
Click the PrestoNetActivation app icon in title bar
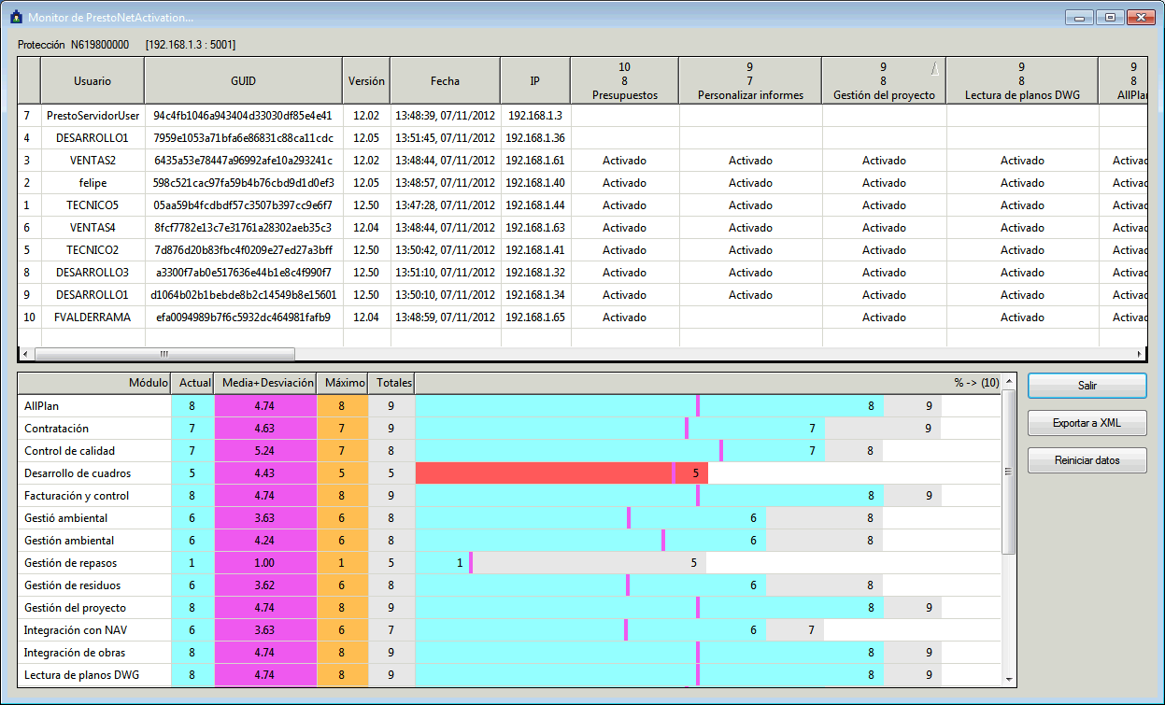pyautogui.click(x=15, y=17)
